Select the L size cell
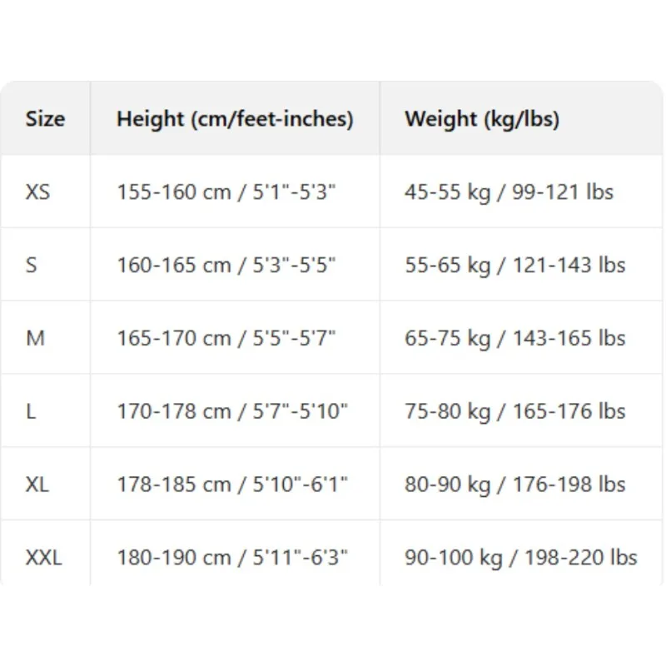 click(x=31, y=411)
